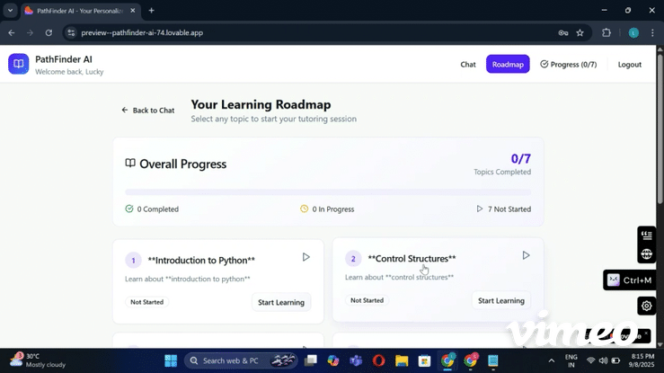Click topic number 2 badge

[x=353, y=259]
